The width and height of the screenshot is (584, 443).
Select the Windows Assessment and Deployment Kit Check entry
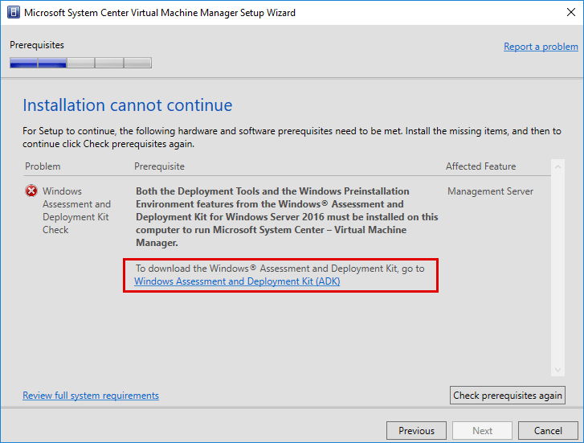76,211
